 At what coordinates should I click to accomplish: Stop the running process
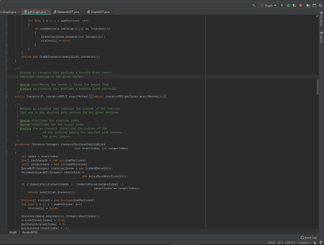[x=300, y=5]
